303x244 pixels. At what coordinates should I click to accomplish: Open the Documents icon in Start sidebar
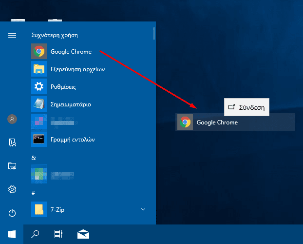pos(12,142)
